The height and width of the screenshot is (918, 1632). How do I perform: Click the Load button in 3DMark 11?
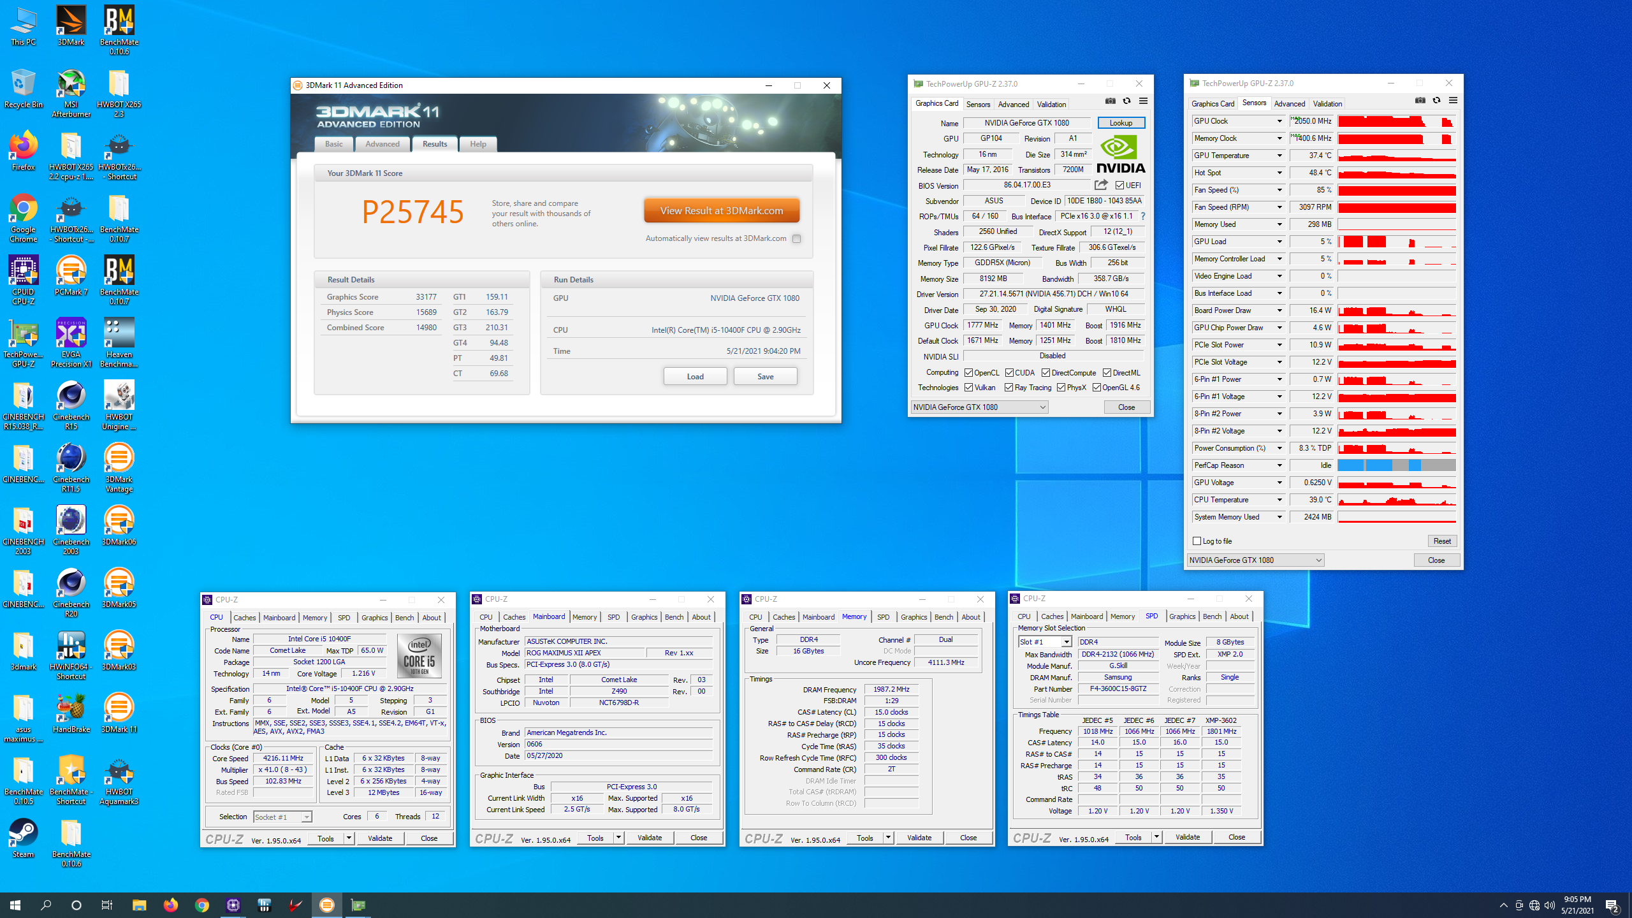[x=695, y=377]
